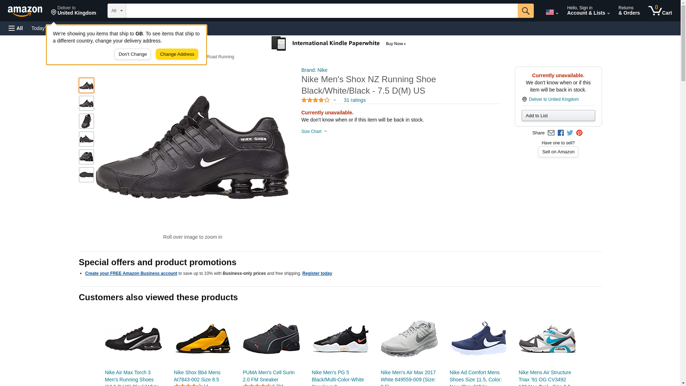The width and height of the screenshot is (686, 386).
Task: Open Account & Lists menu
Action: pyautogui.click(x=588, y=11)
